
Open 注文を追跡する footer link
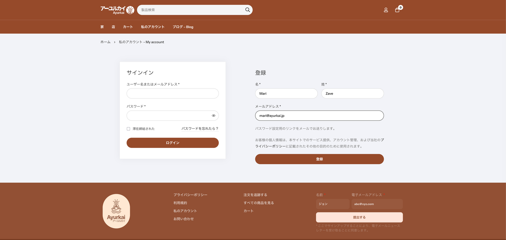(255, 195)
